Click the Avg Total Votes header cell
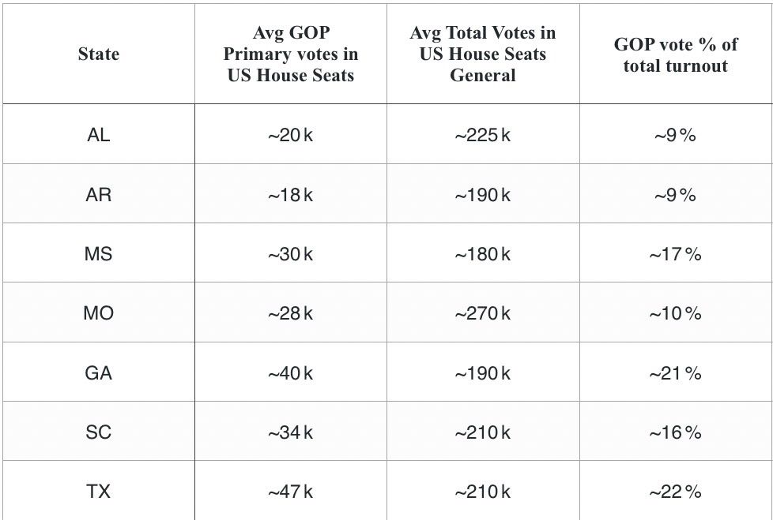 (483, 54)
